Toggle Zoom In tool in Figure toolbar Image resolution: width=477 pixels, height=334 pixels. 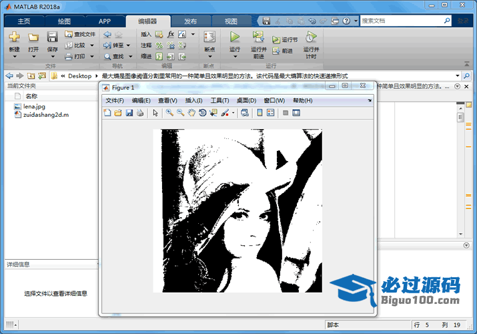(169, 113)
